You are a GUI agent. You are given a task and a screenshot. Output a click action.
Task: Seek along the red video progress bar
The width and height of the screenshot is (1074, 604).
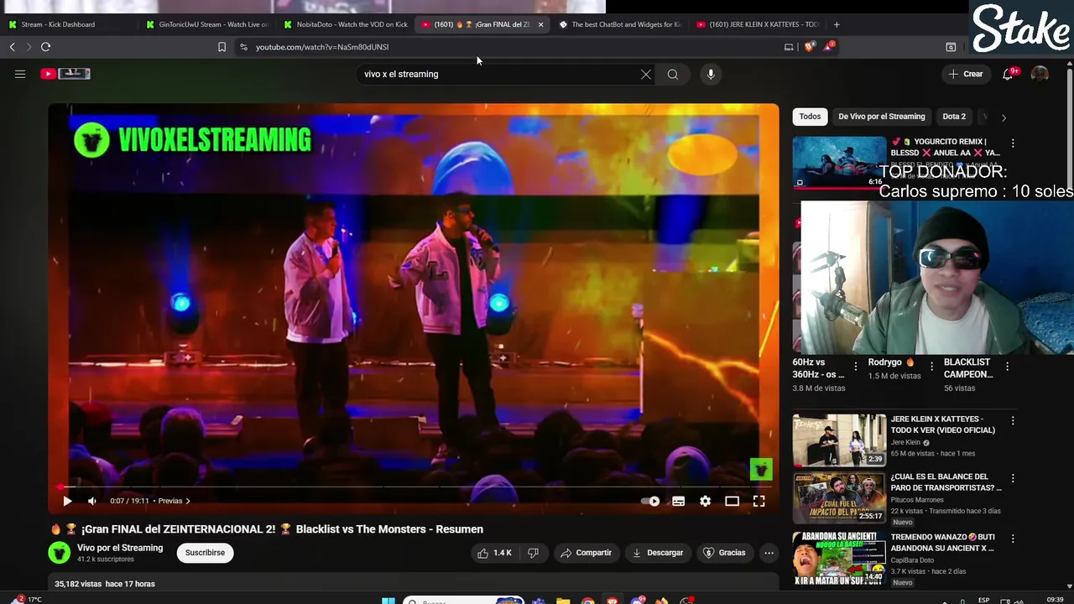click(413, 487)
